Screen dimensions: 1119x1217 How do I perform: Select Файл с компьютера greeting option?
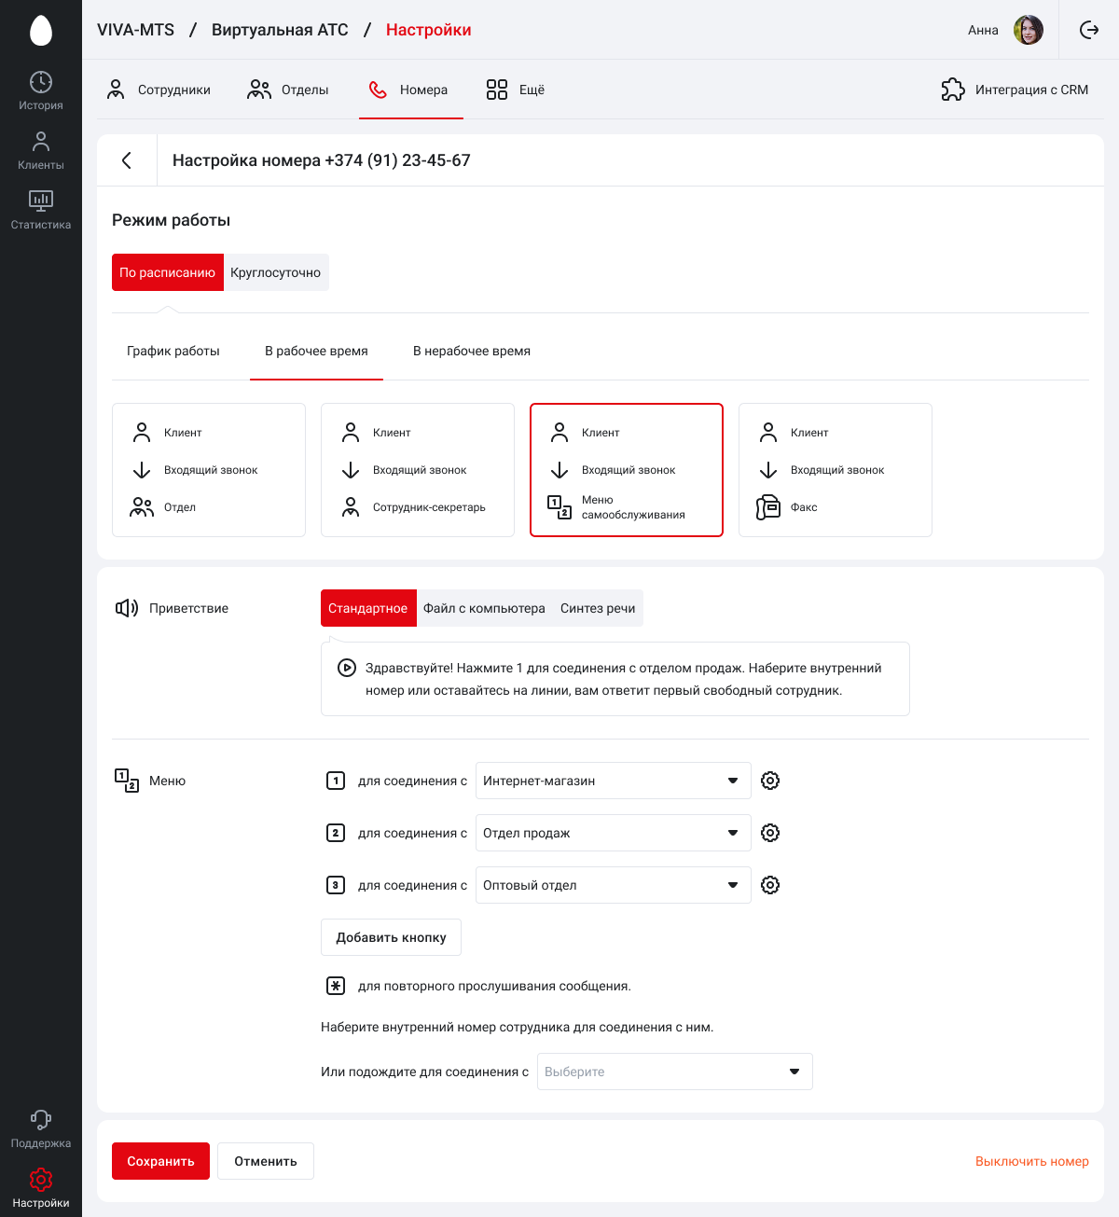point(484,608)
